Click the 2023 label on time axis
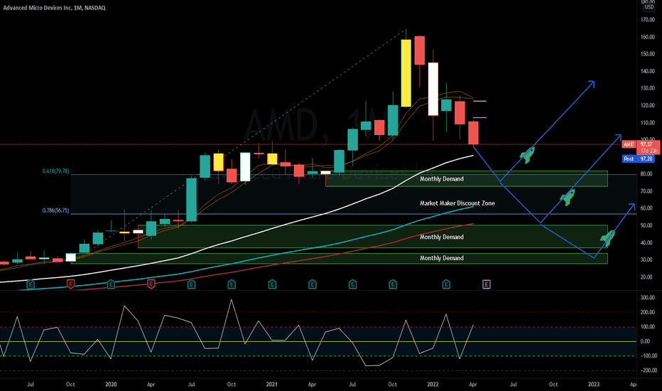 click(594, 384)
